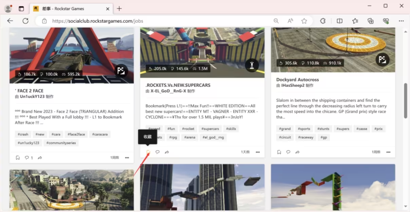Filter by #grand tag
The height and width of the screenshot is (212, 410).
285,129
